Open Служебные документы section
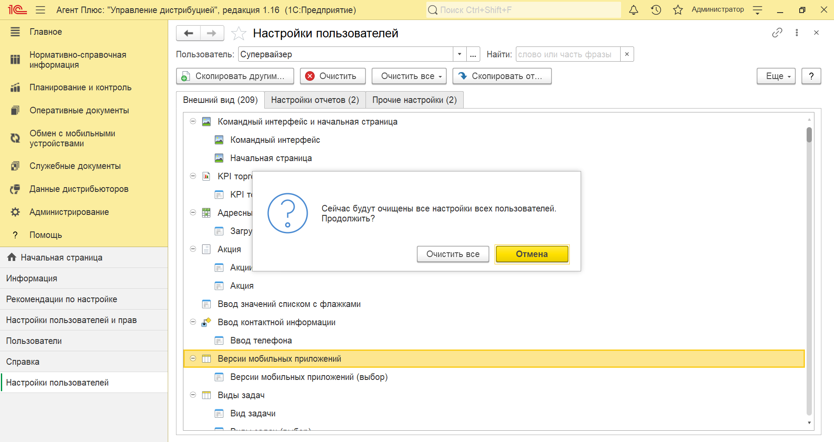The width and height of the screenshot is (834, 442). [84, 166]
